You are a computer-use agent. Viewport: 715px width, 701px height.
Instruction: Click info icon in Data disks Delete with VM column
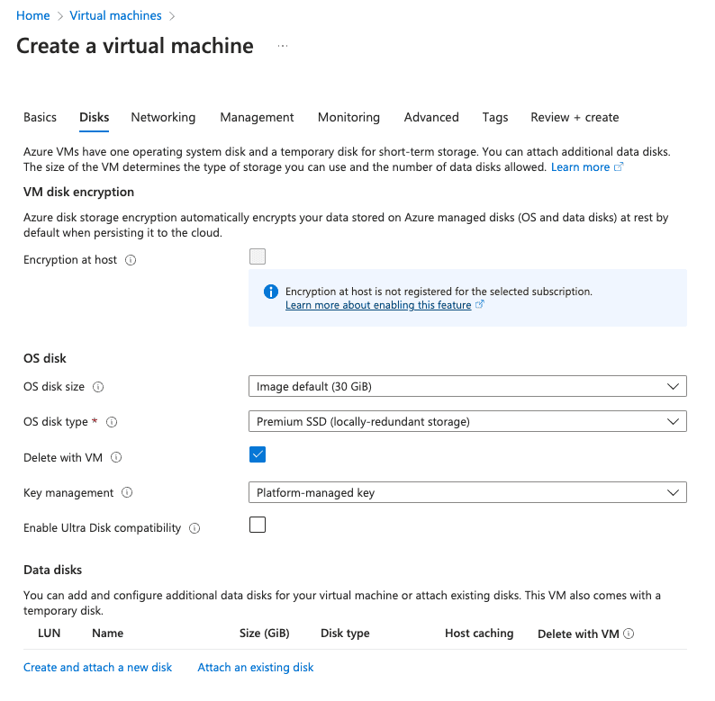coord(629,634)
